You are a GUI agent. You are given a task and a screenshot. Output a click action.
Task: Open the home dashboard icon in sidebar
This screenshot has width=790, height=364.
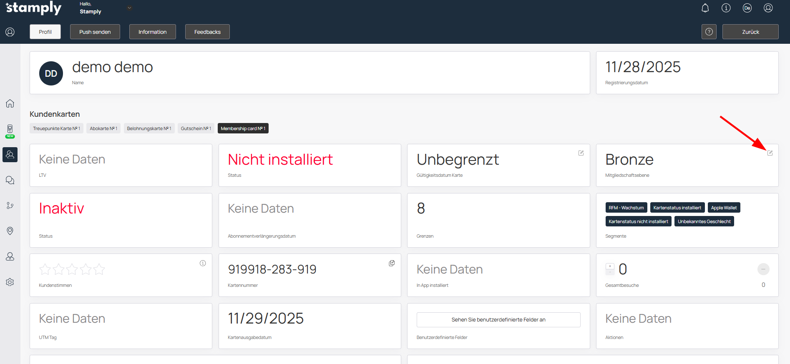click(x=10, y=103)
